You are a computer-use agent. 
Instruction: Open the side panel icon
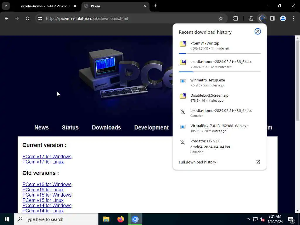tap(272, 18)
